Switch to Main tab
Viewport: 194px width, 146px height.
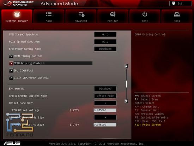pos(49,16)
